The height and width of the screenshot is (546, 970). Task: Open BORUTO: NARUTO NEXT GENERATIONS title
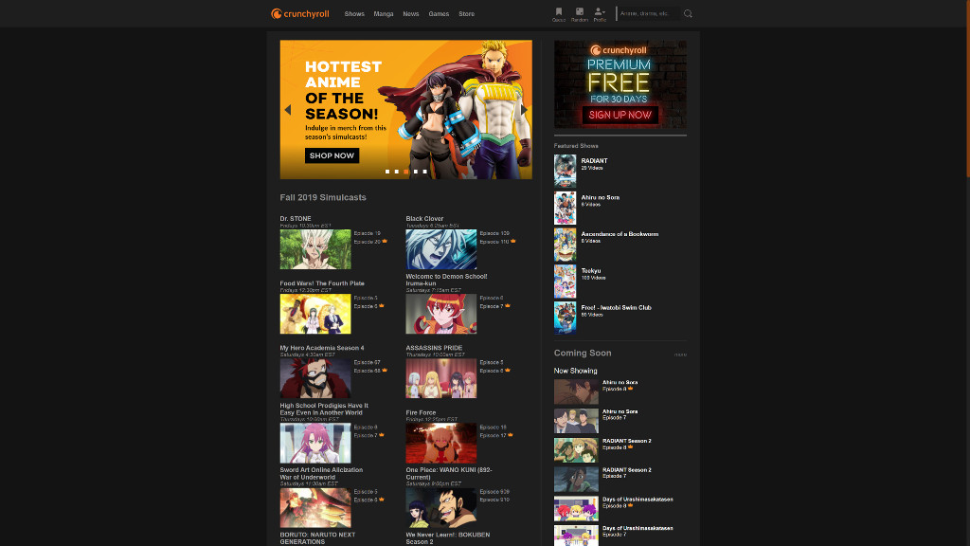(x=317, y=538)
